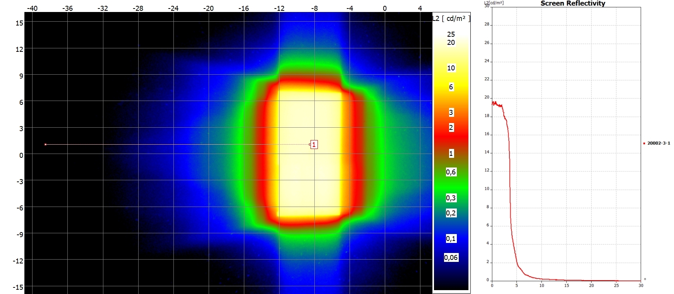Click the measurement marker labeled 1 on the map
The width and height of the screenshot is (674, 294).
pyautogui.click(x=314, y=144)
